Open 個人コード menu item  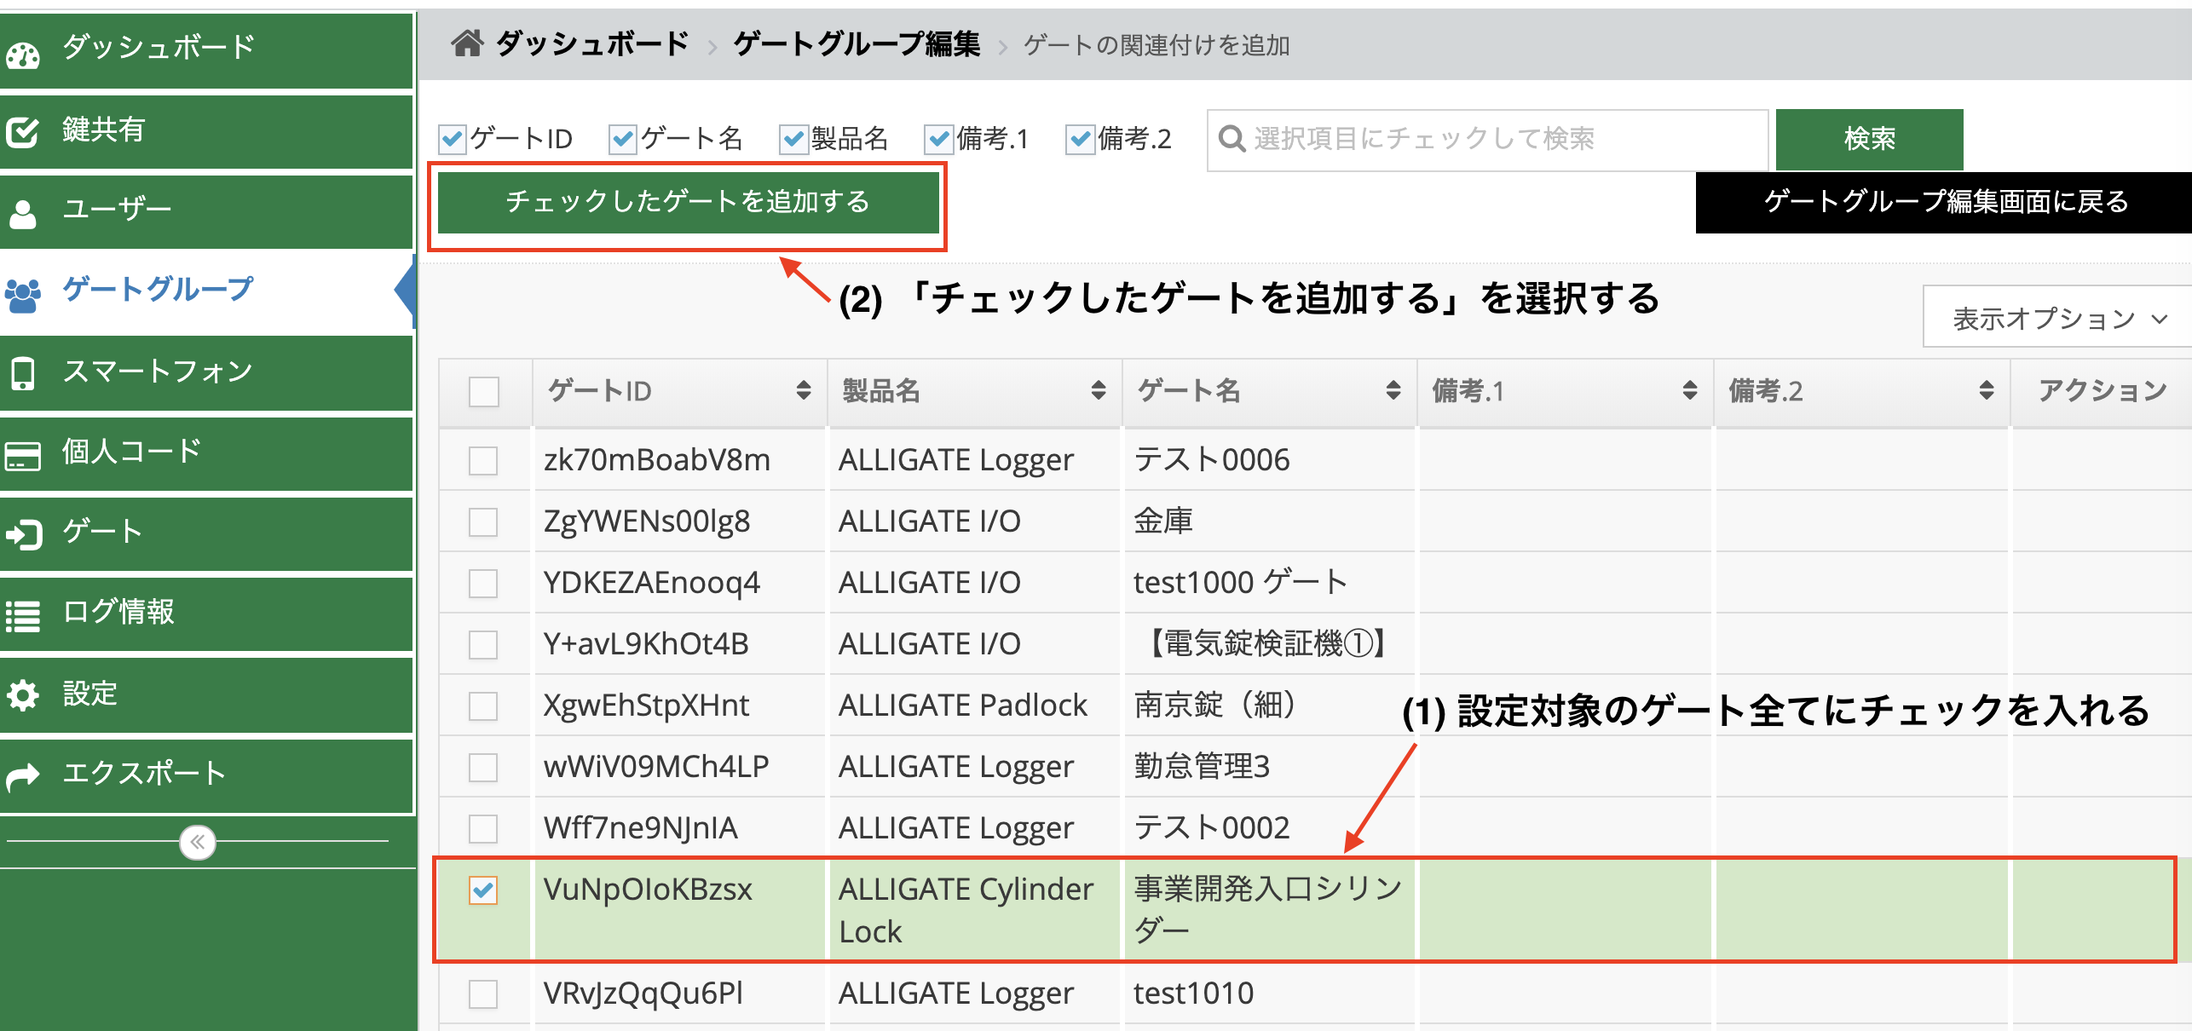coord(207,452)
